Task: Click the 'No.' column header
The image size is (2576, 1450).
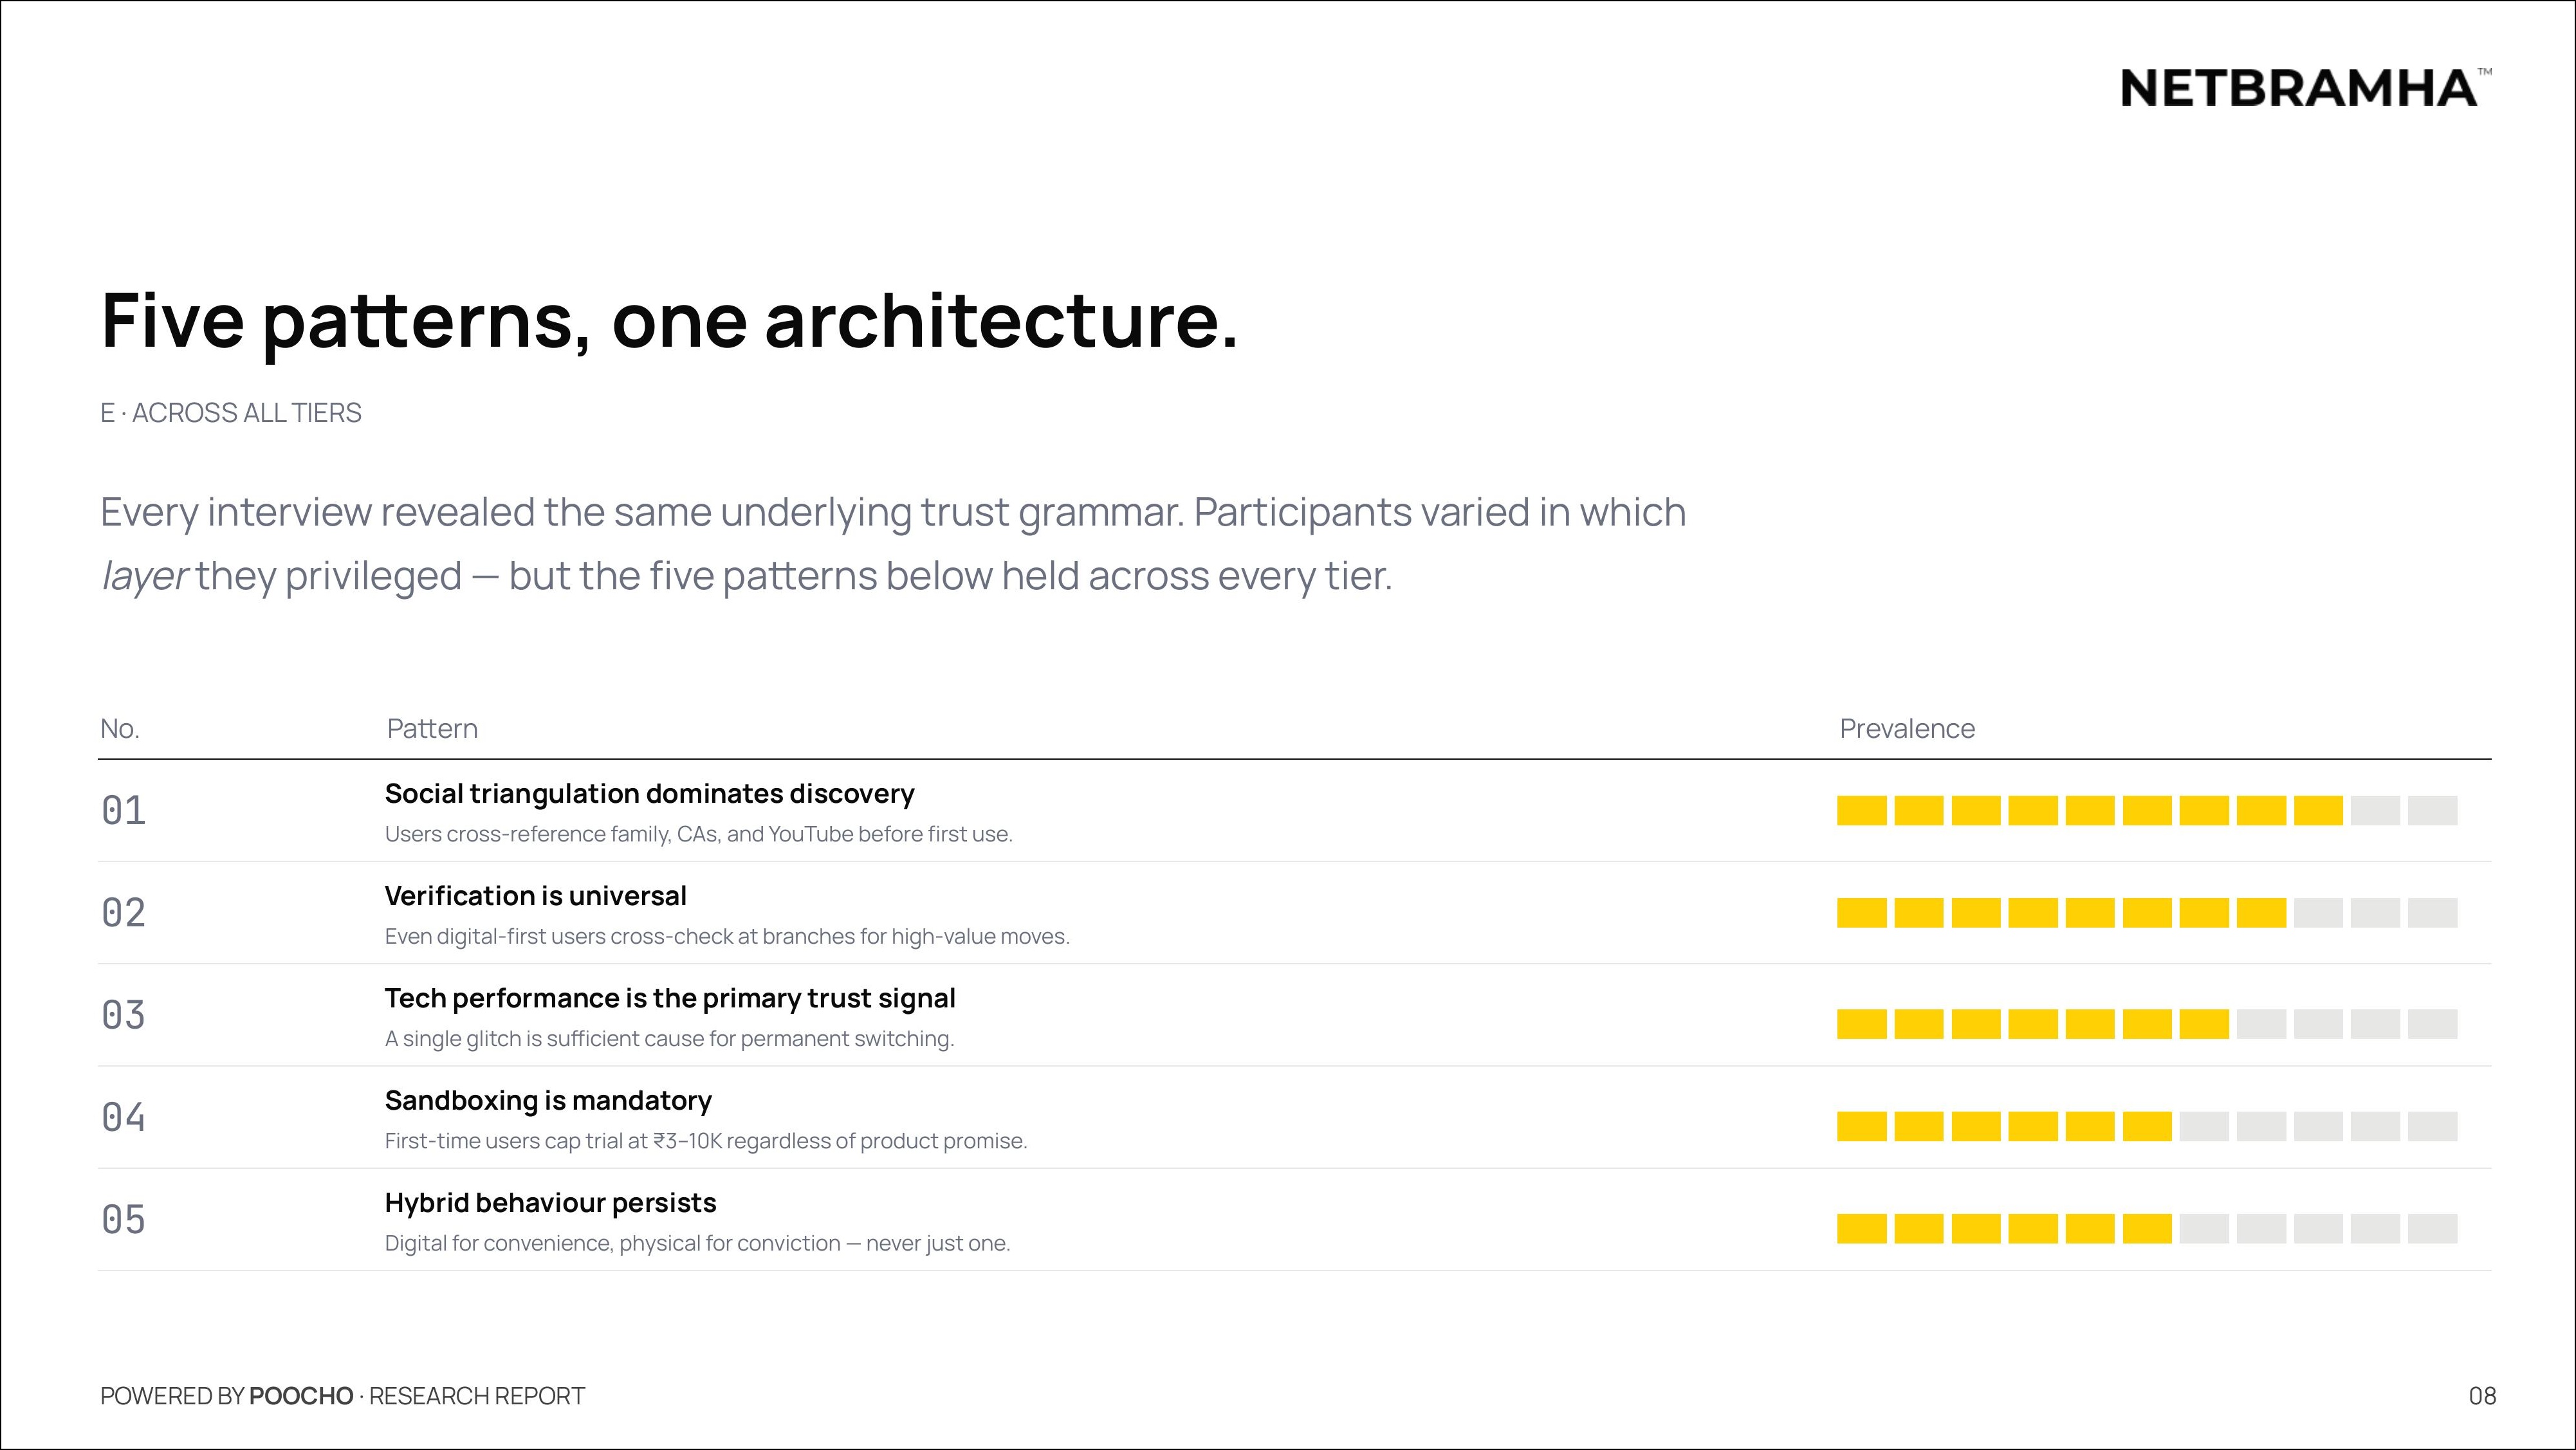Action: (120, 729)
